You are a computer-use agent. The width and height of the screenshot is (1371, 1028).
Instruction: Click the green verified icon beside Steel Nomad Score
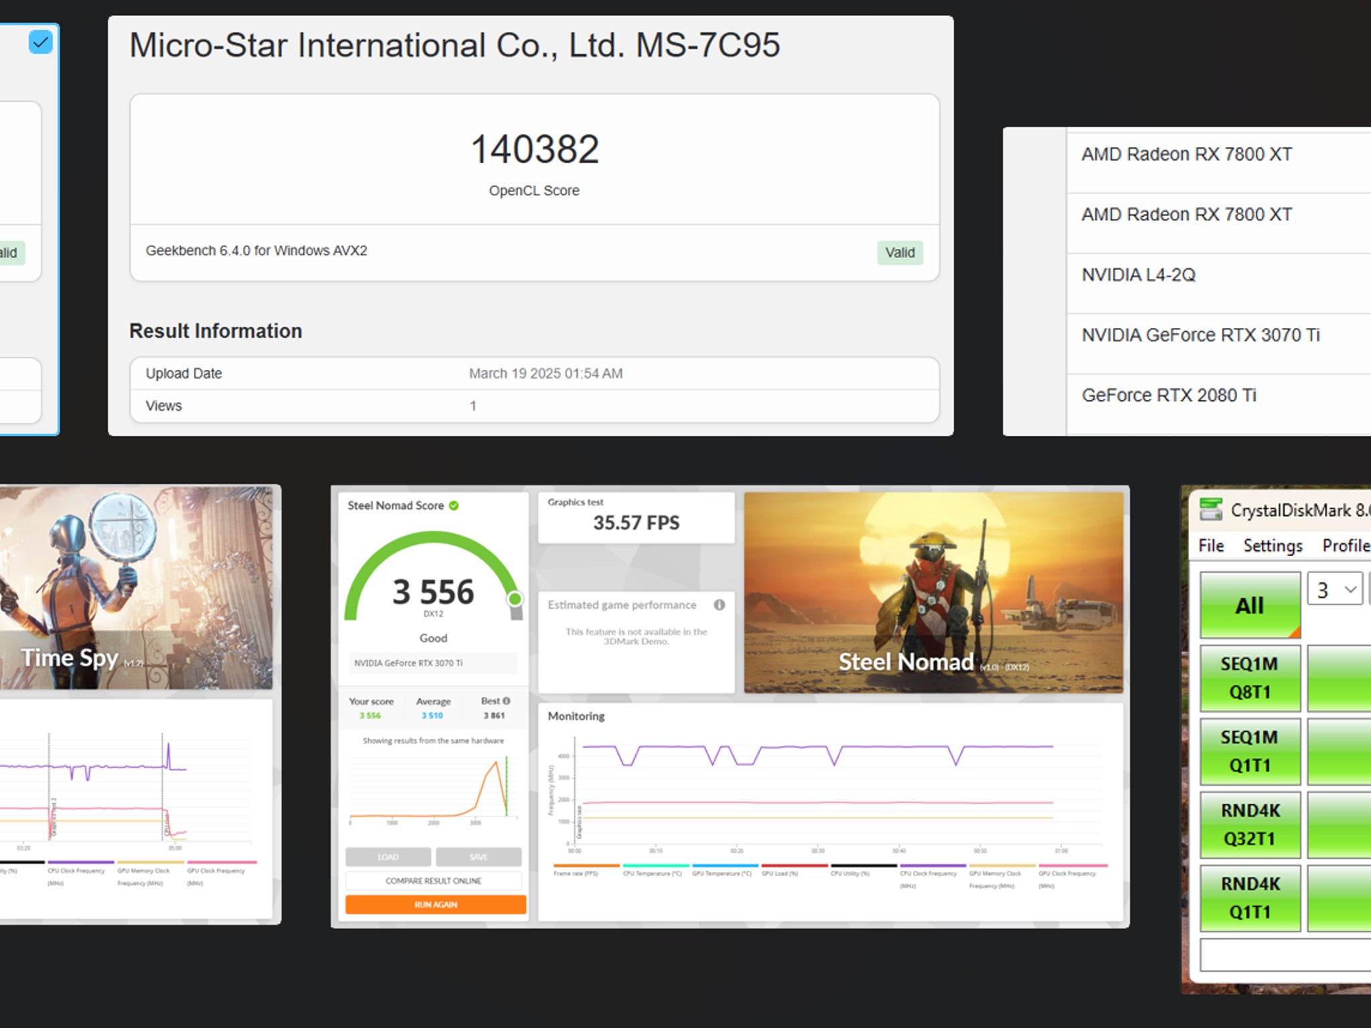tap(454, 505)
